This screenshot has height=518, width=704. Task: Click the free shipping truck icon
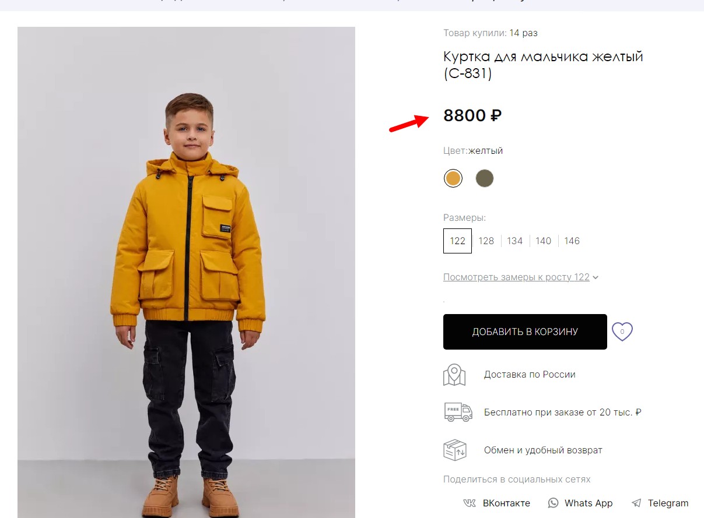pos(458,412)
